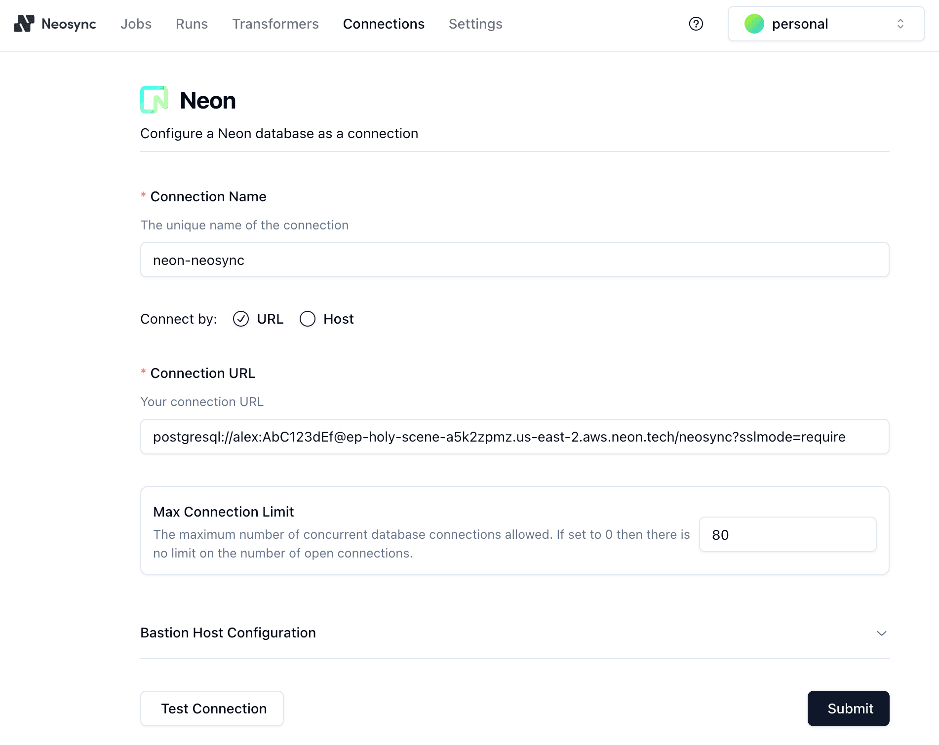Collapse the Bastion Host Configuration panel
The height and width of the screenshot is (745, 939).
882,633
